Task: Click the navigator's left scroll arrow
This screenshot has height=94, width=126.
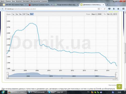Action: point(7,78)
